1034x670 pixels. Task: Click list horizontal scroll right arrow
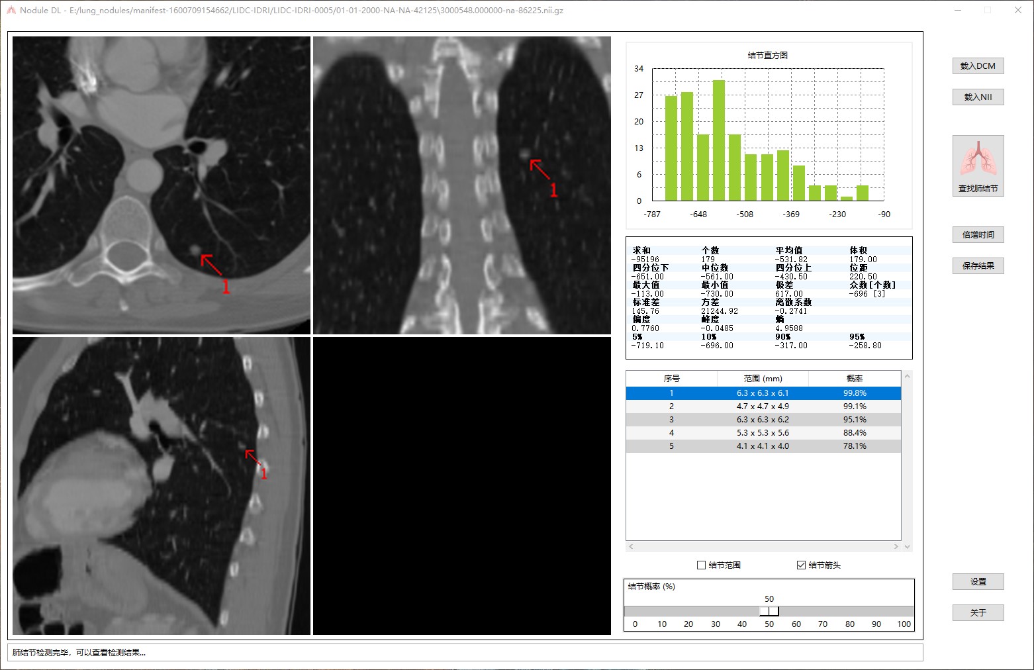click(896, 547)
